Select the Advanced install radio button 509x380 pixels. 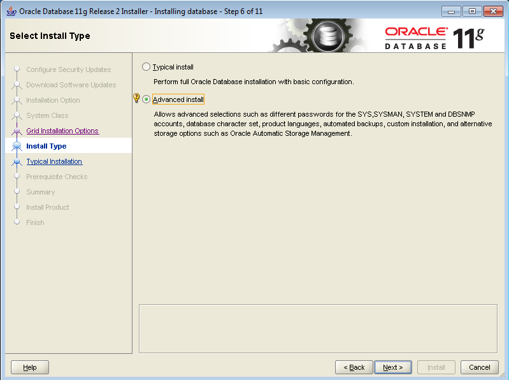pos(146,99)
